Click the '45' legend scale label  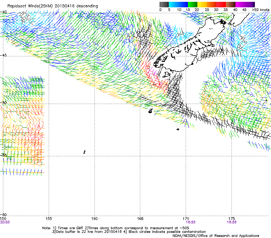tap(244, 10)
